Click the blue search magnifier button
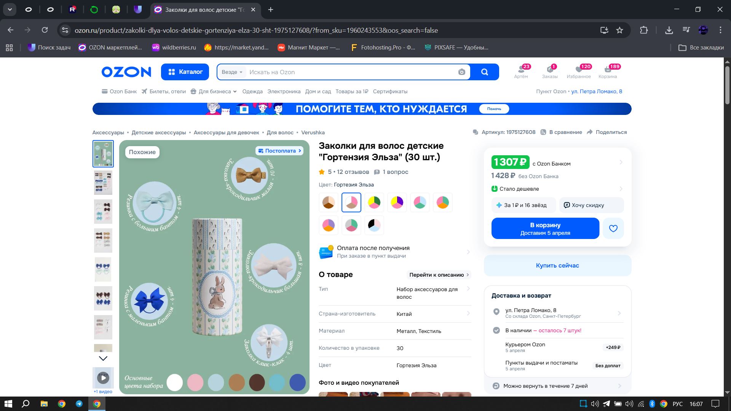The image size is (731, 411). tap(484, 72)
